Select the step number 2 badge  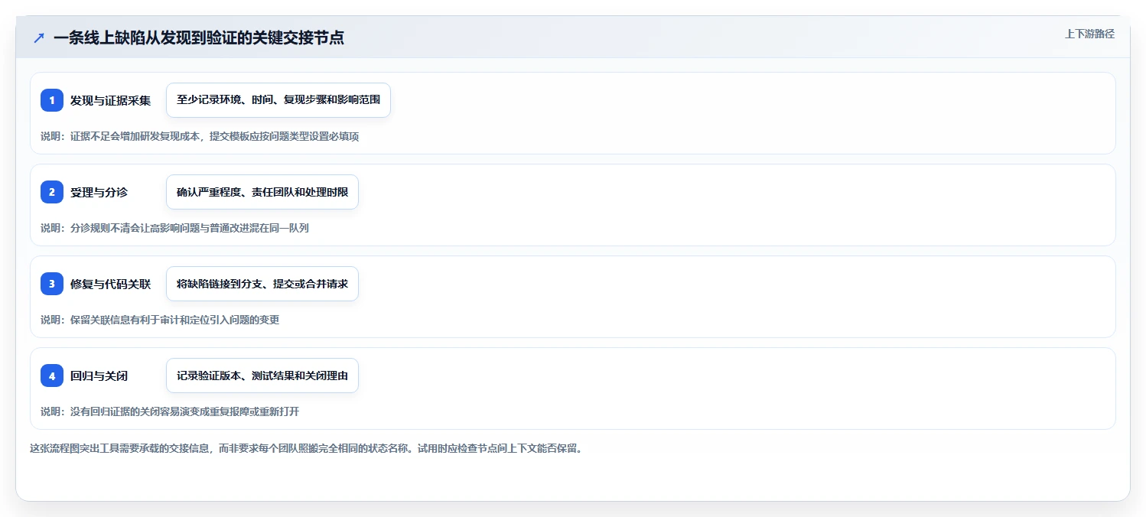point(52,192)
